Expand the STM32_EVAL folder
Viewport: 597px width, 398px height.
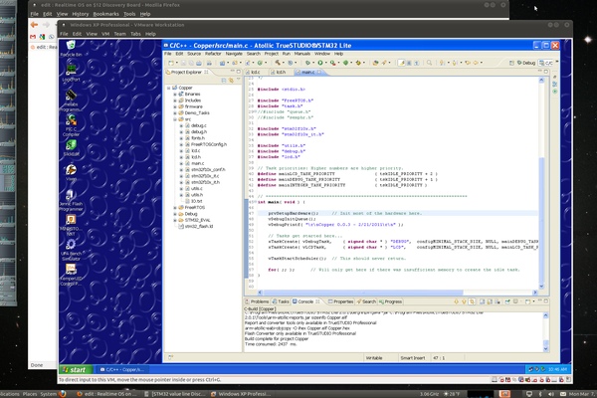(x=175, y=220)
